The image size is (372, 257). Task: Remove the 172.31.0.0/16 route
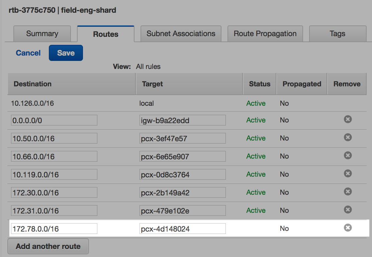click(348, 209)
